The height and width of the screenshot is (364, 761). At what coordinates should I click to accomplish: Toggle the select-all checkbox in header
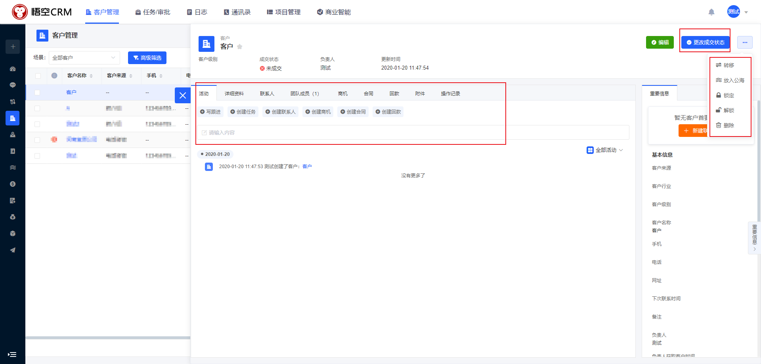click(x=38, y=76)
